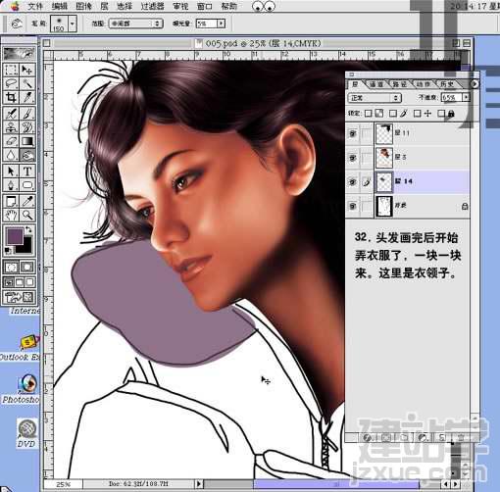Select the Rectangular Marquee tool

pyautogui.click(x=11, y=70)
